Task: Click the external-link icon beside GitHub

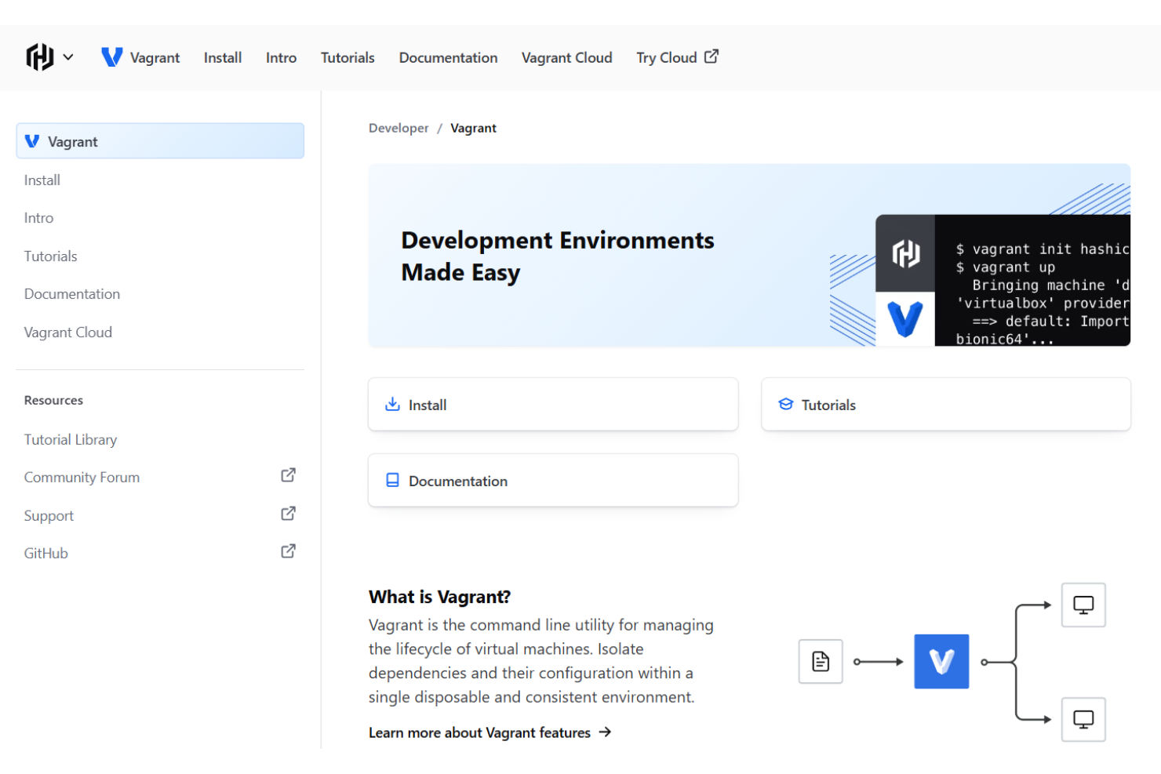Action: point(288,551)
